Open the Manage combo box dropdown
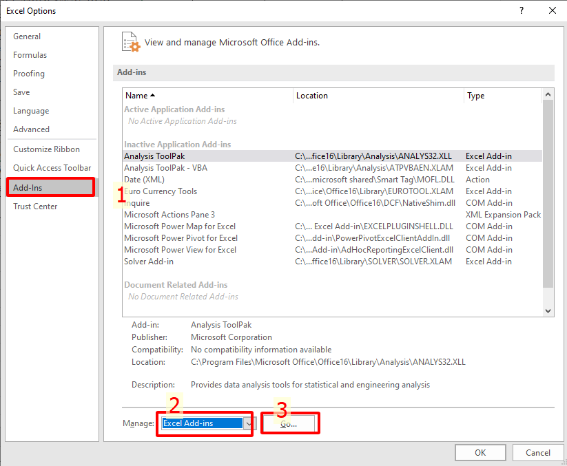567x466 pixels. click(x=249, y=423)
